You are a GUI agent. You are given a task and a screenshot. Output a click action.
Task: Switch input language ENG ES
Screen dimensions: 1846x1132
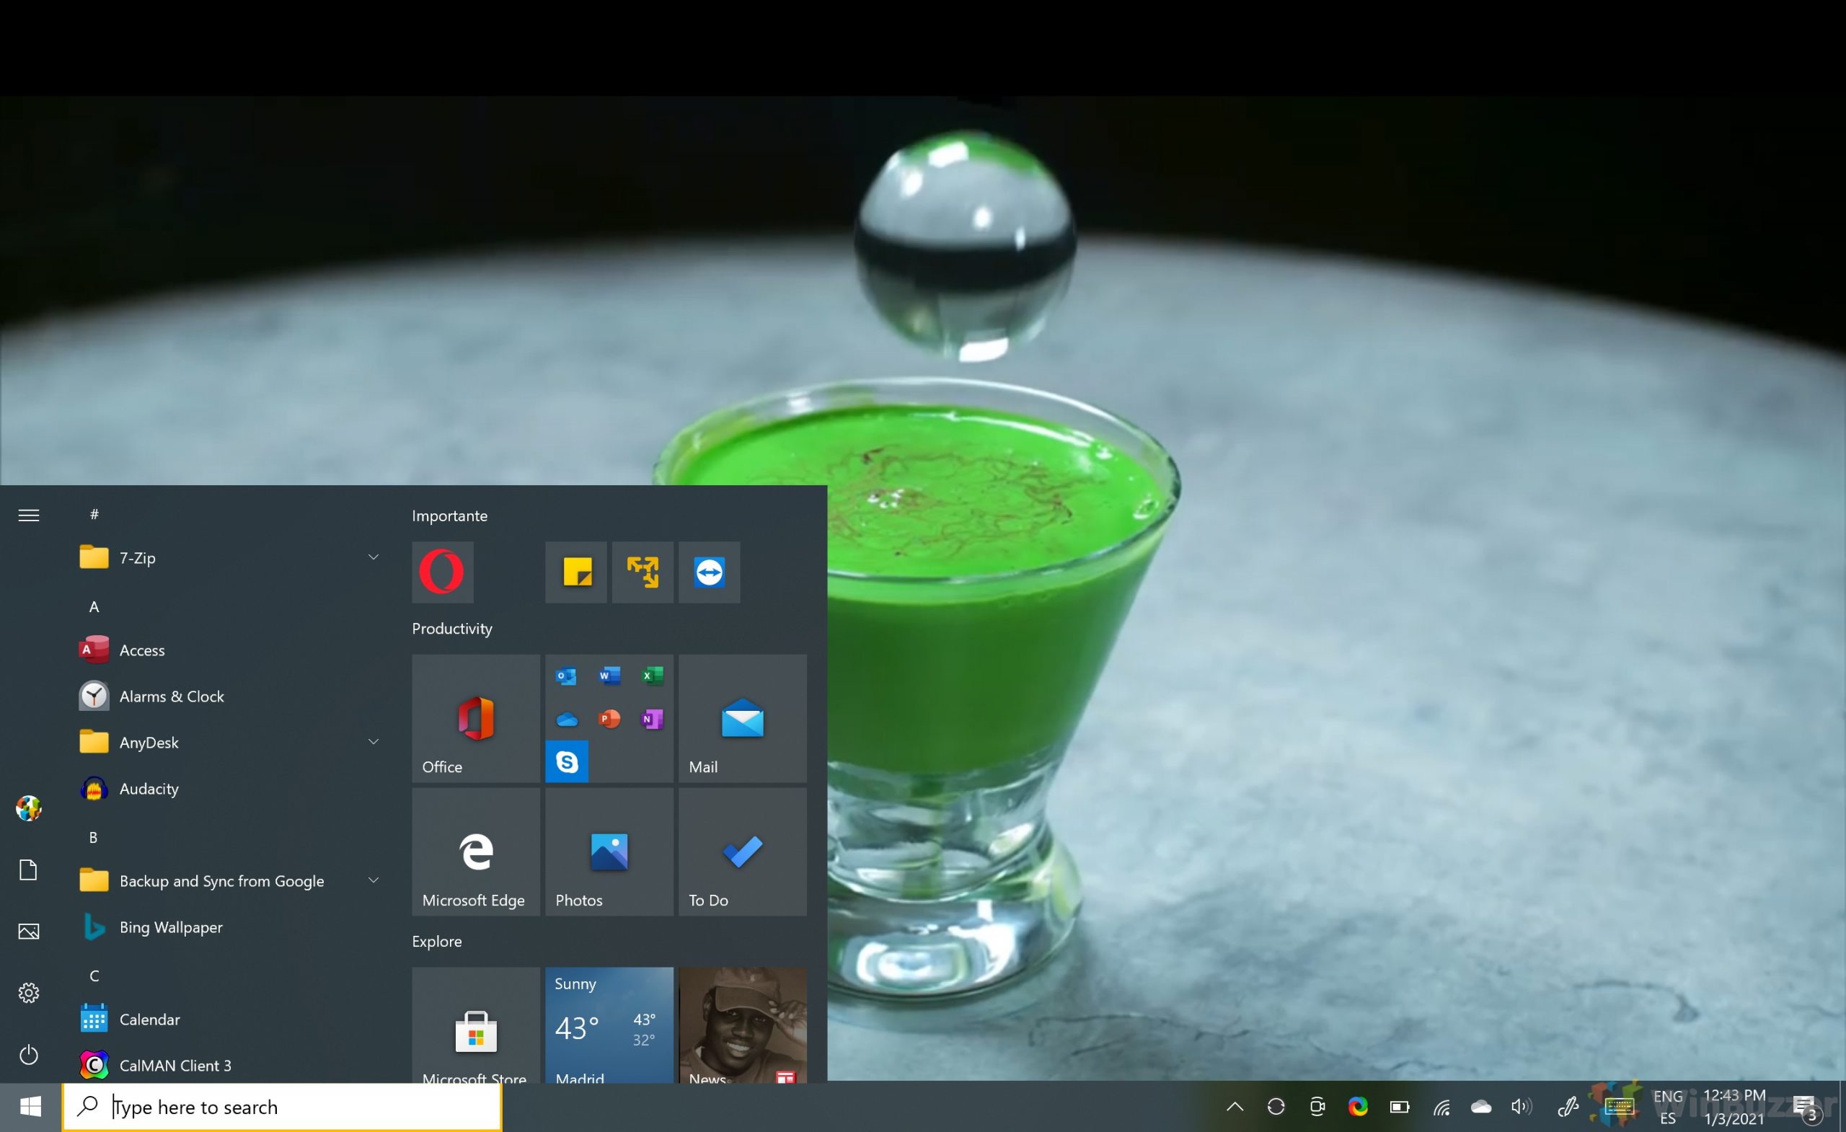(x=1668, y=1107)
